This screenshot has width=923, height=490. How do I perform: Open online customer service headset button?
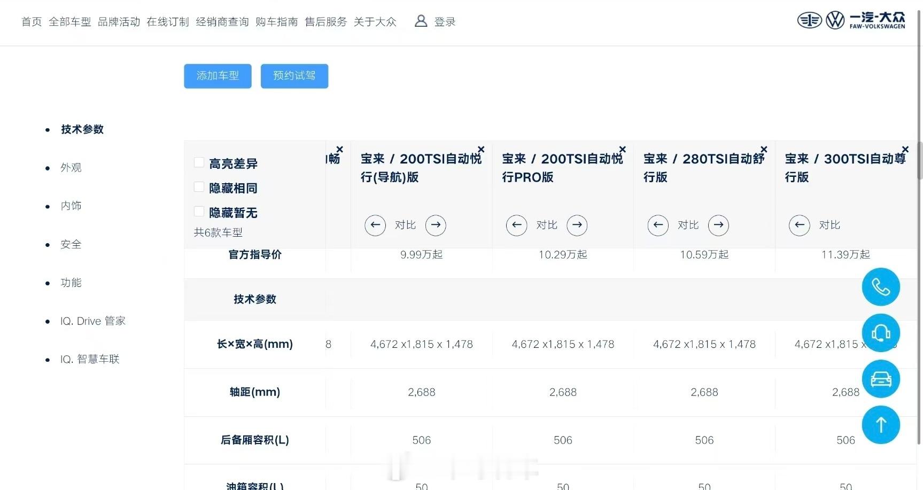coord(881,333)
